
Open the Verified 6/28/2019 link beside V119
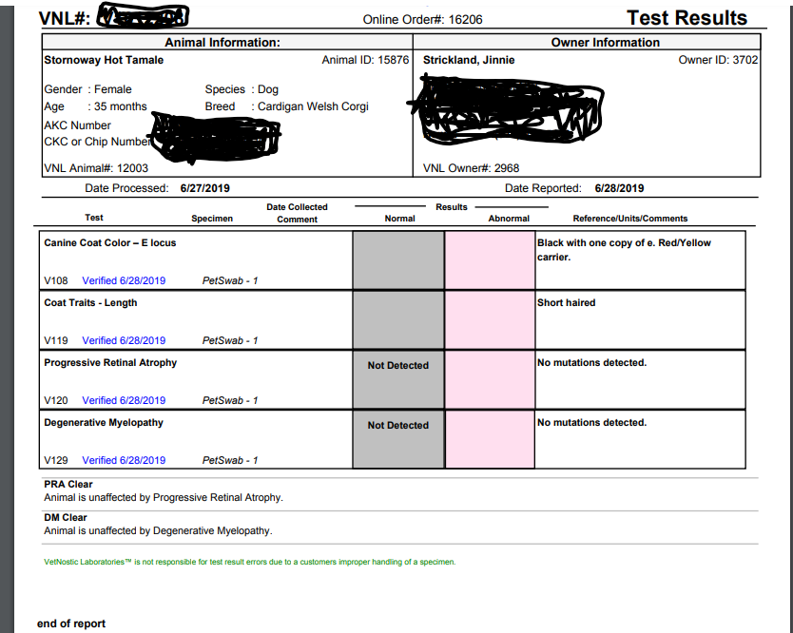(x=124, y=340)
